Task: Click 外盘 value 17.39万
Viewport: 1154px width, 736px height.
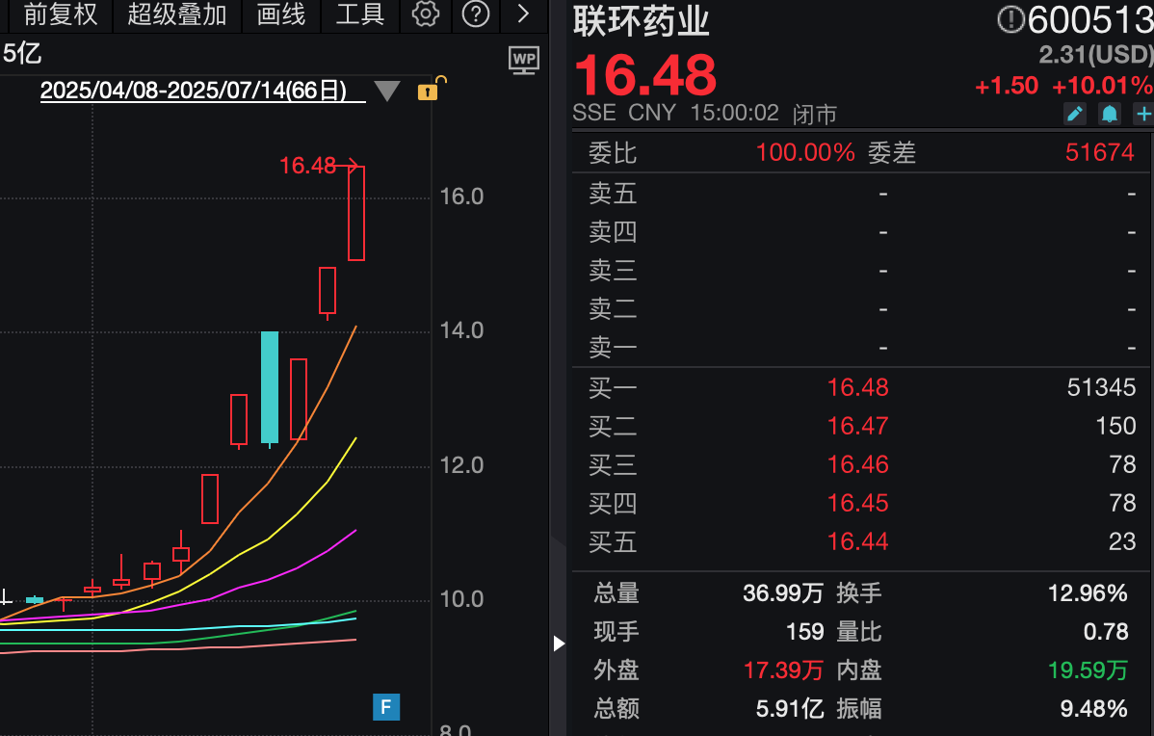Action: pyautogui.click(x=783, y=670)
